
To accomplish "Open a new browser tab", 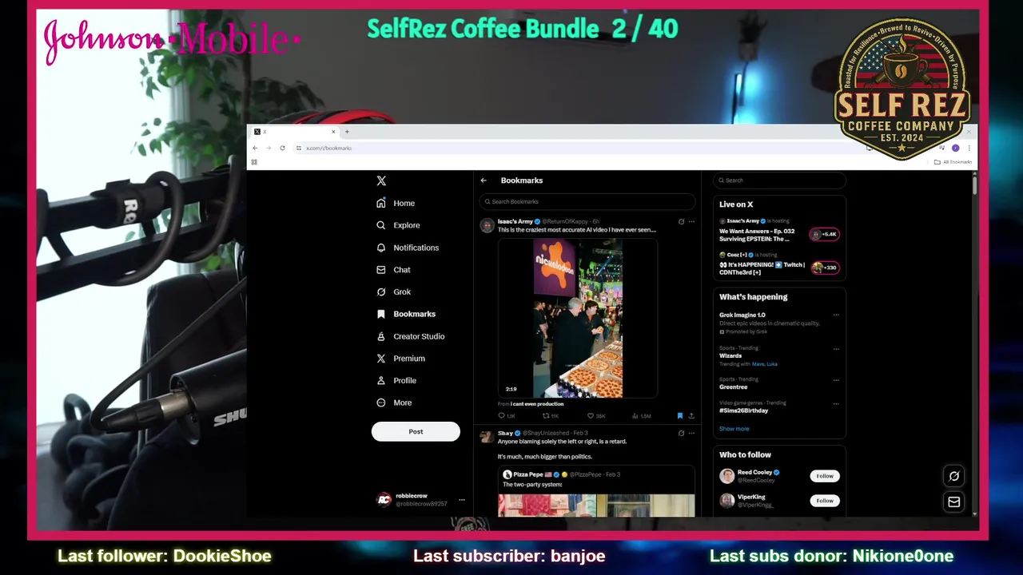I will point(347,132).
